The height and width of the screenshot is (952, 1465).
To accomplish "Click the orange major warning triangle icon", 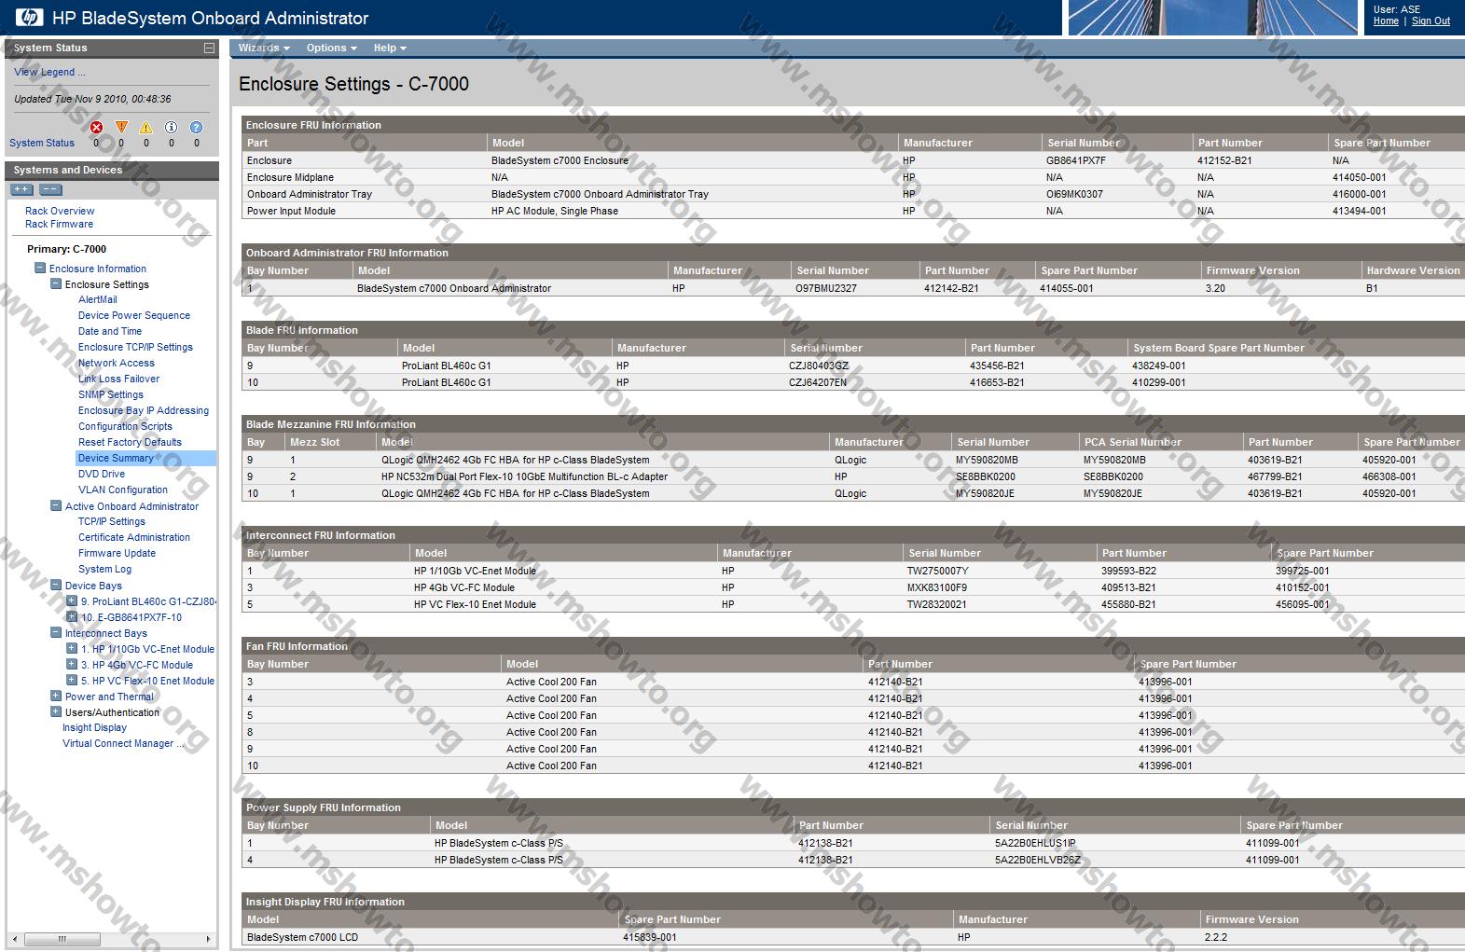I will pos(121,127).
